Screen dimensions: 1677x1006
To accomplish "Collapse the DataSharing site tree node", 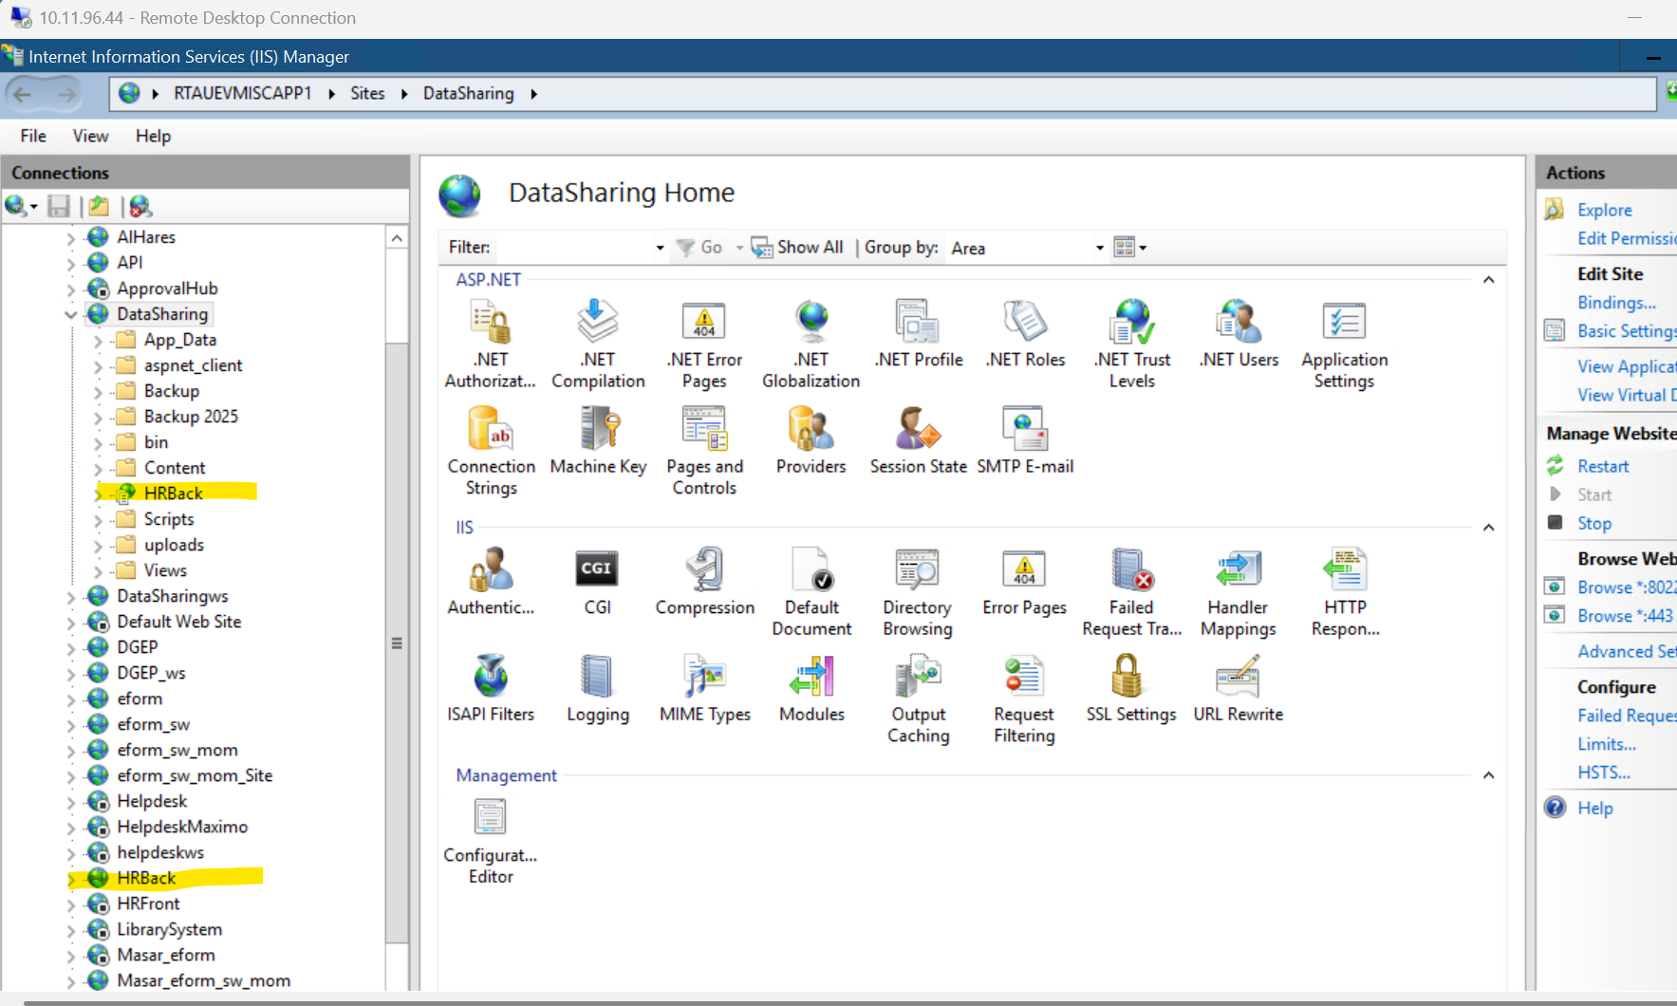I will [71, 315].
